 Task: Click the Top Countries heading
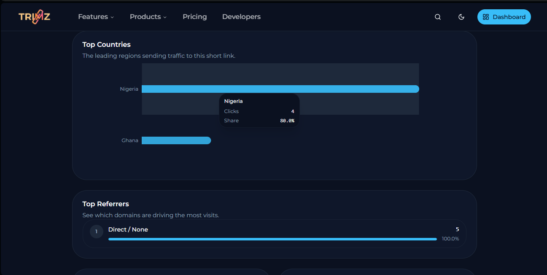[106, 44]
